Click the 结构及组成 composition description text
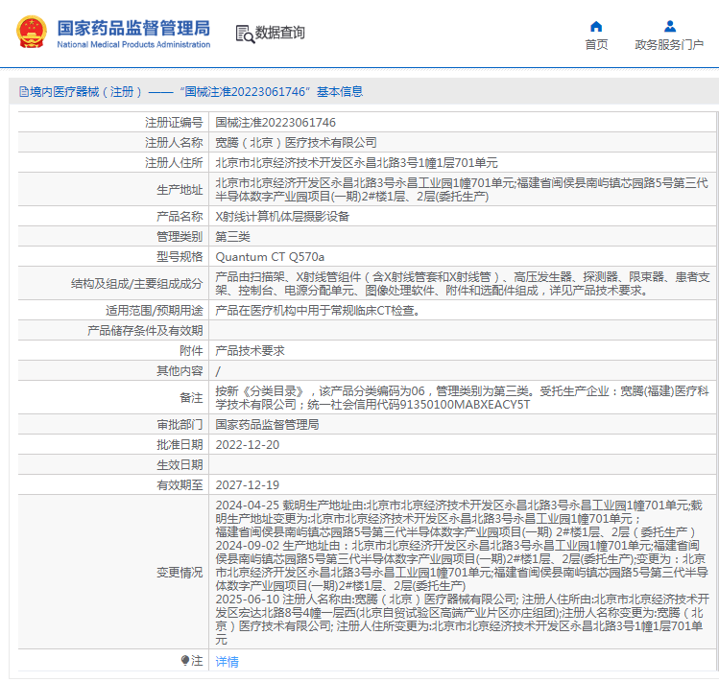Viewport: 719px width, 682px height. [x=463, y=283]
